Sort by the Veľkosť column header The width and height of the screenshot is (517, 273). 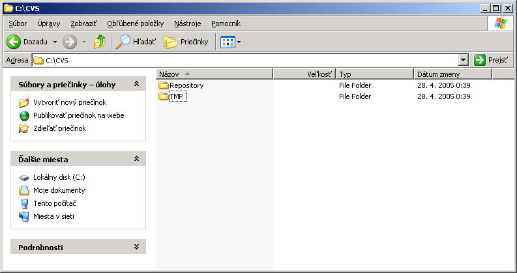[x=304, y=74]
